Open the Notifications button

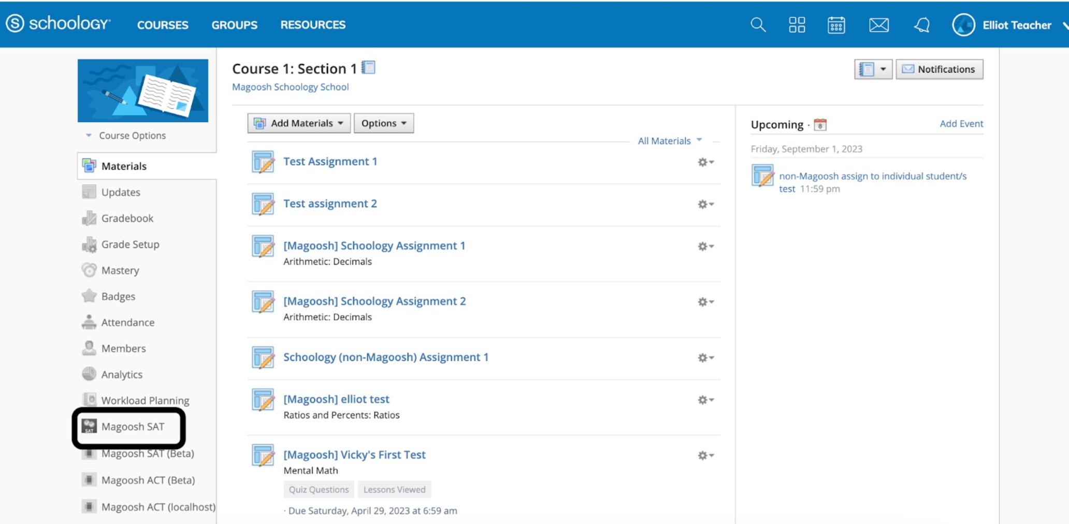point(940,69)
